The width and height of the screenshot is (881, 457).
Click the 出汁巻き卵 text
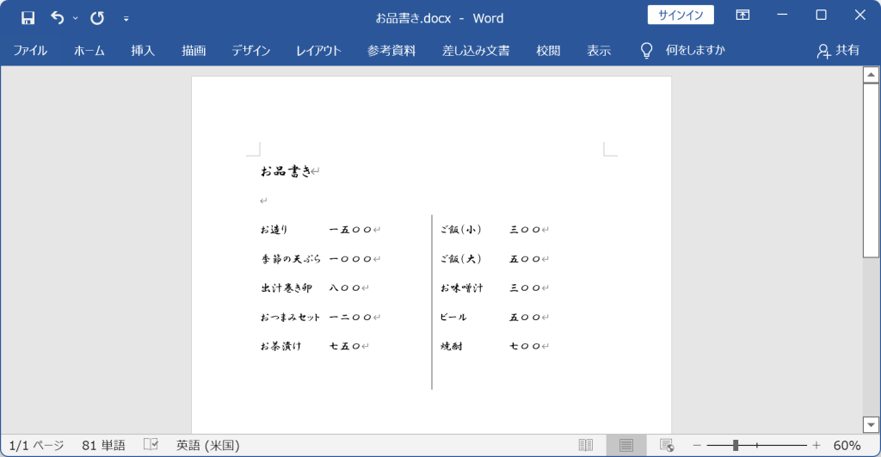(x=286, y=287)
